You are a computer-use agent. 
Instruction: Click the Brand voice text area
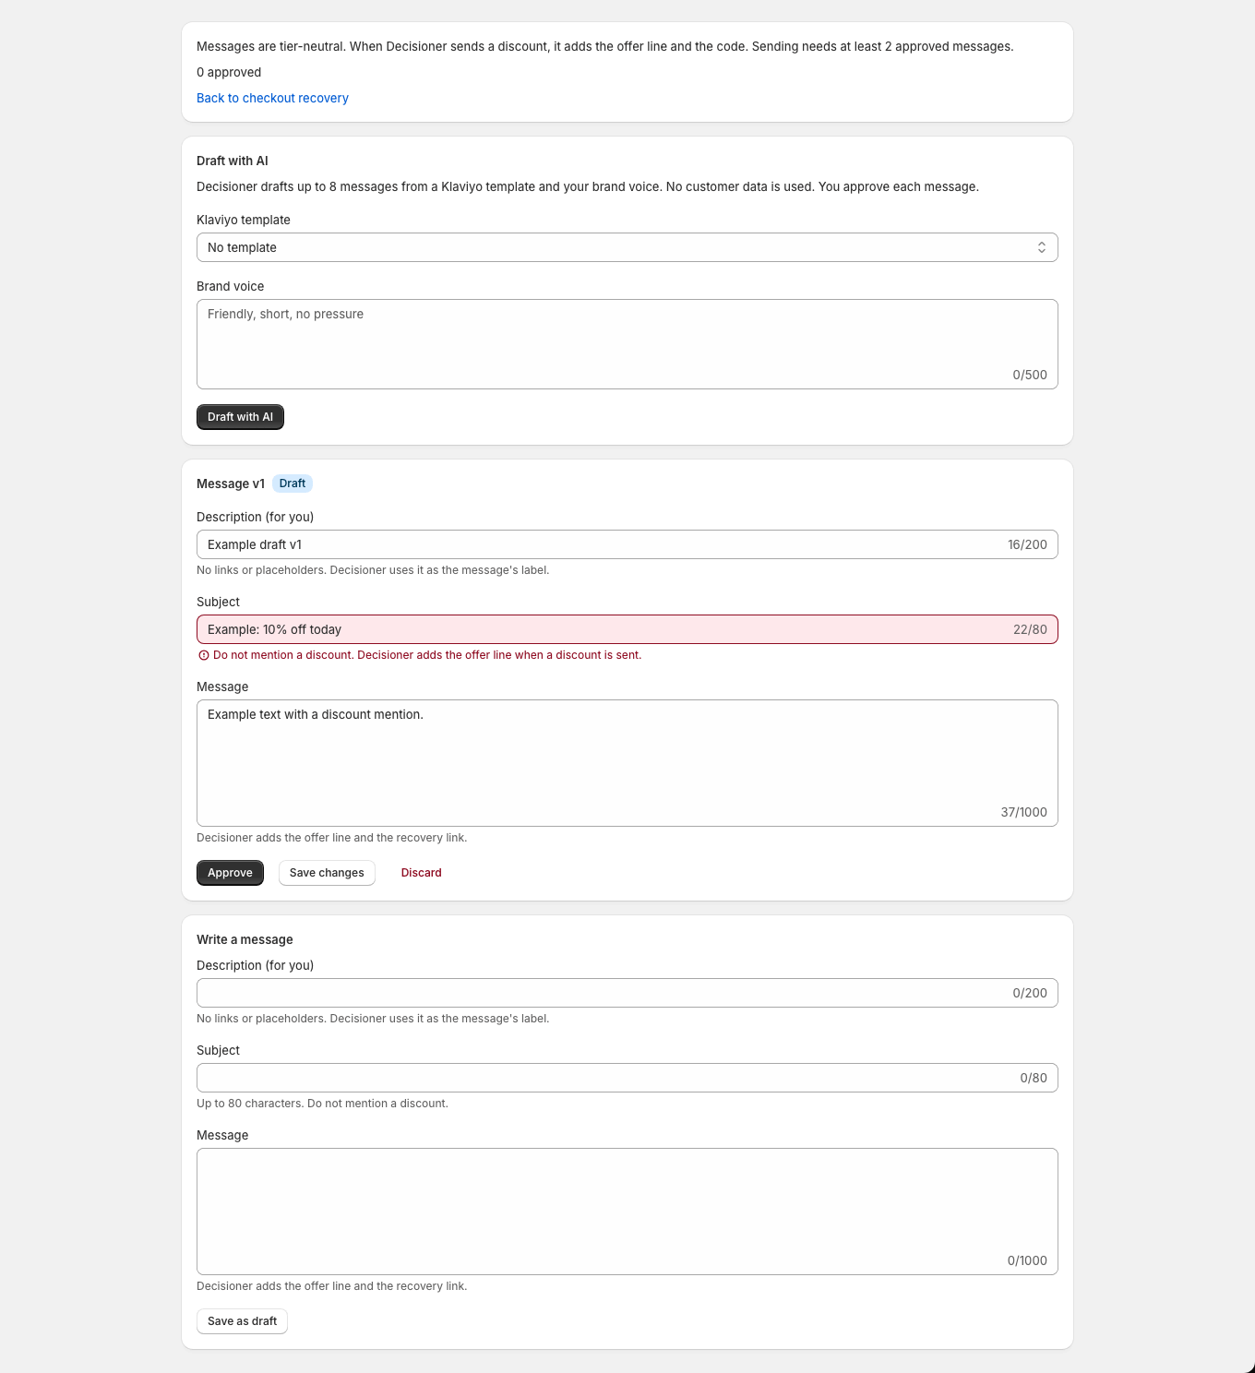tap(627, 344)
